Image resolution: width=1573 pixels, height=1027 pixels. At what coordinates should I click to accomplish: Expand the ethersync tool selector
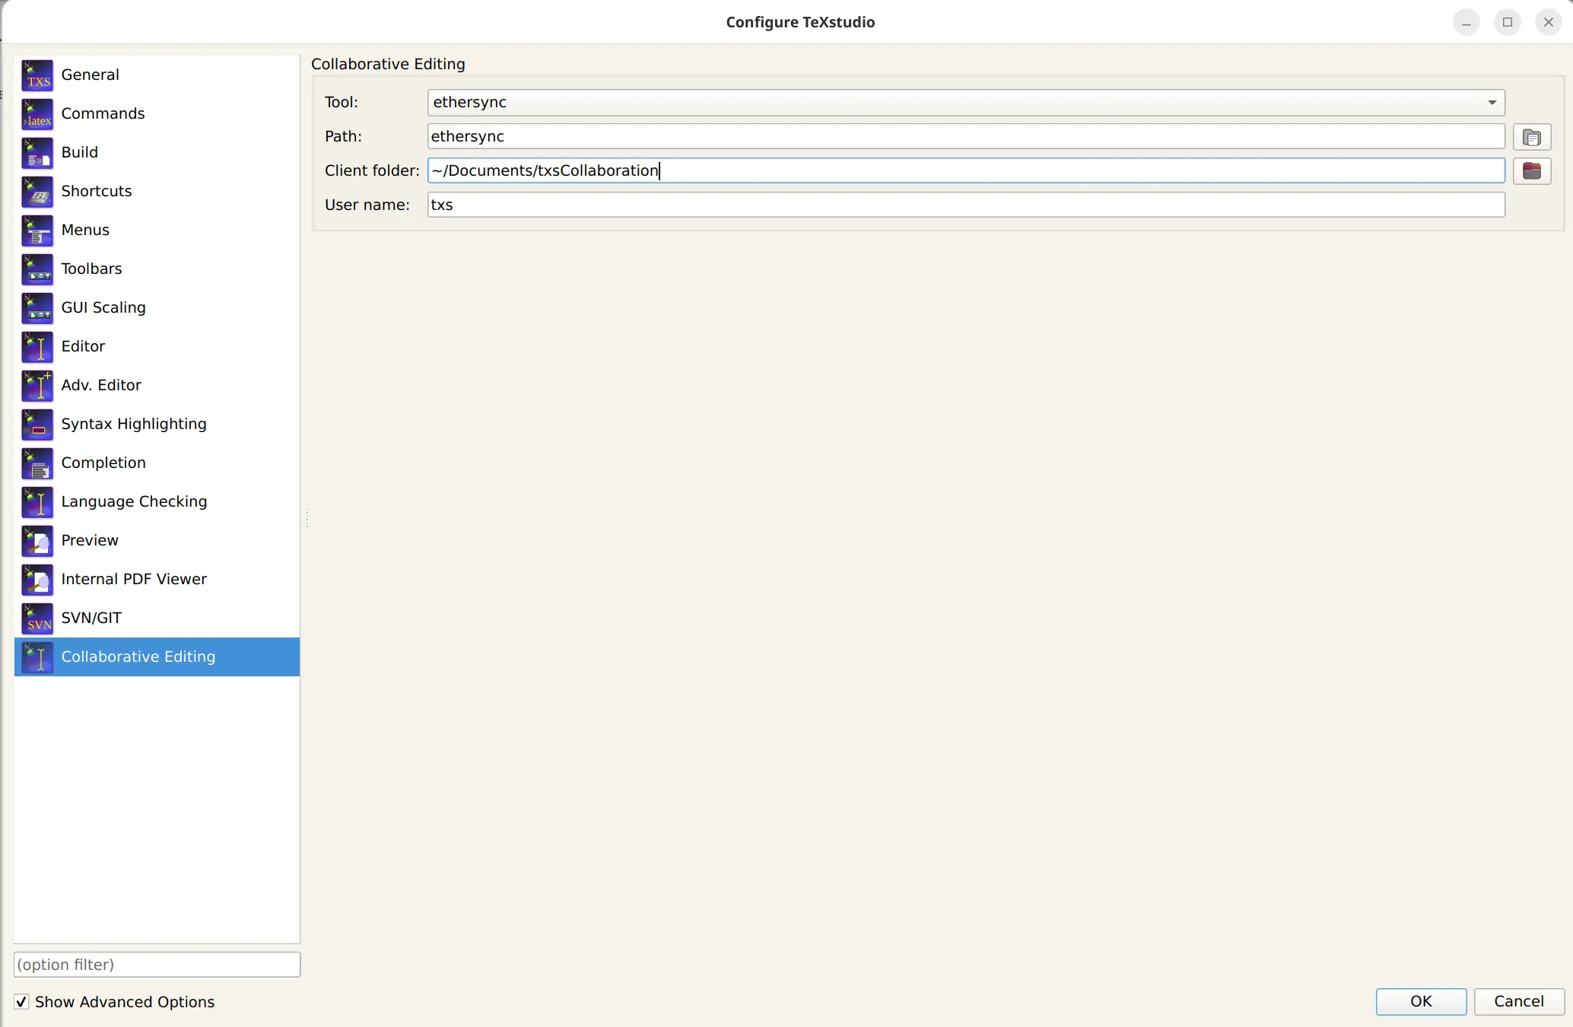(1492, 102)
